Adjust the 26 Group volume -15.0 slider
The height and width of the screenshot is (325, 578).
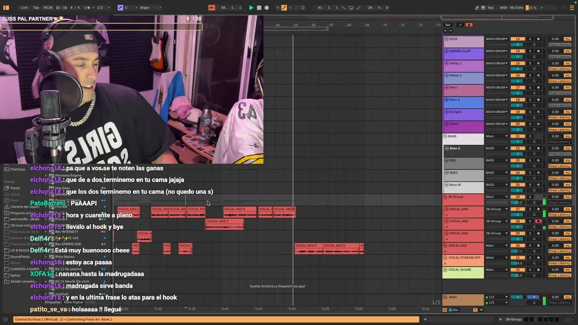click(517, 203)
